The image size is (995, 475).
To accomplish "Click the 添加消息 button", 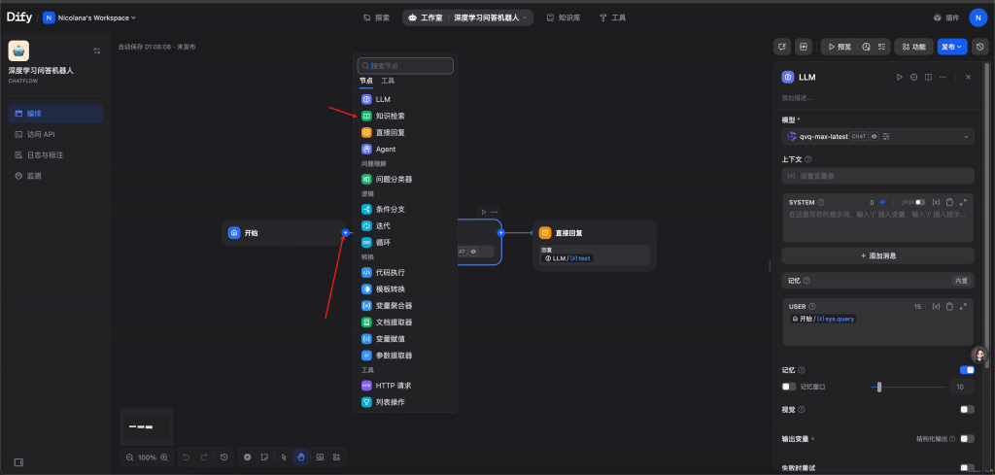I will point(877,255).
